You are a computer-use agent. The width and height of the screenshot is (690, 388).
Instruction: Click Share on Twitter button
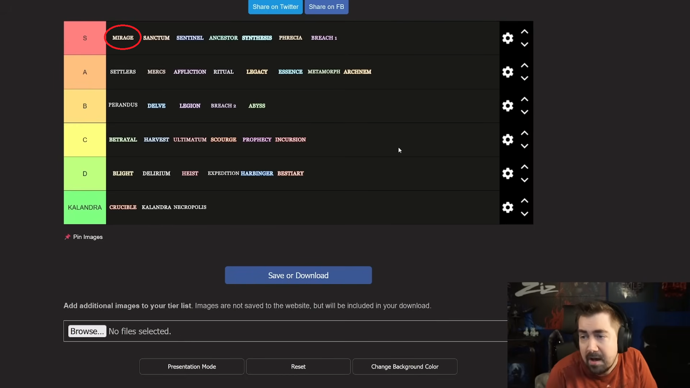click(x=275, y=7)
